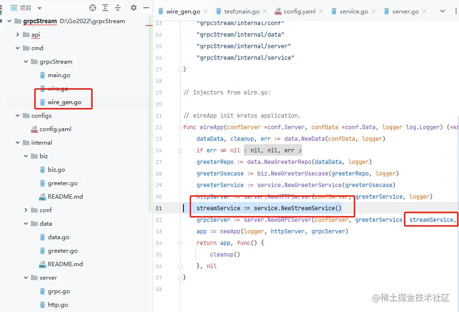The image size is (459, 312).
Task: Click the YAML file icon beside config.yaml in tree
Action: 34,129
